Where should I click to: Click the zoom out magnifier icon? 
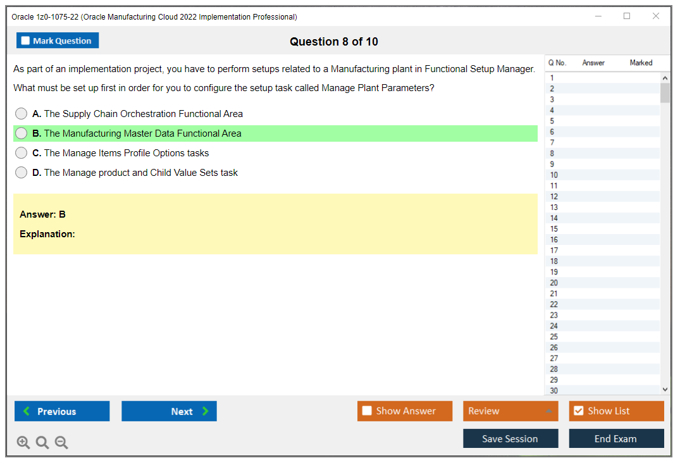61,443
